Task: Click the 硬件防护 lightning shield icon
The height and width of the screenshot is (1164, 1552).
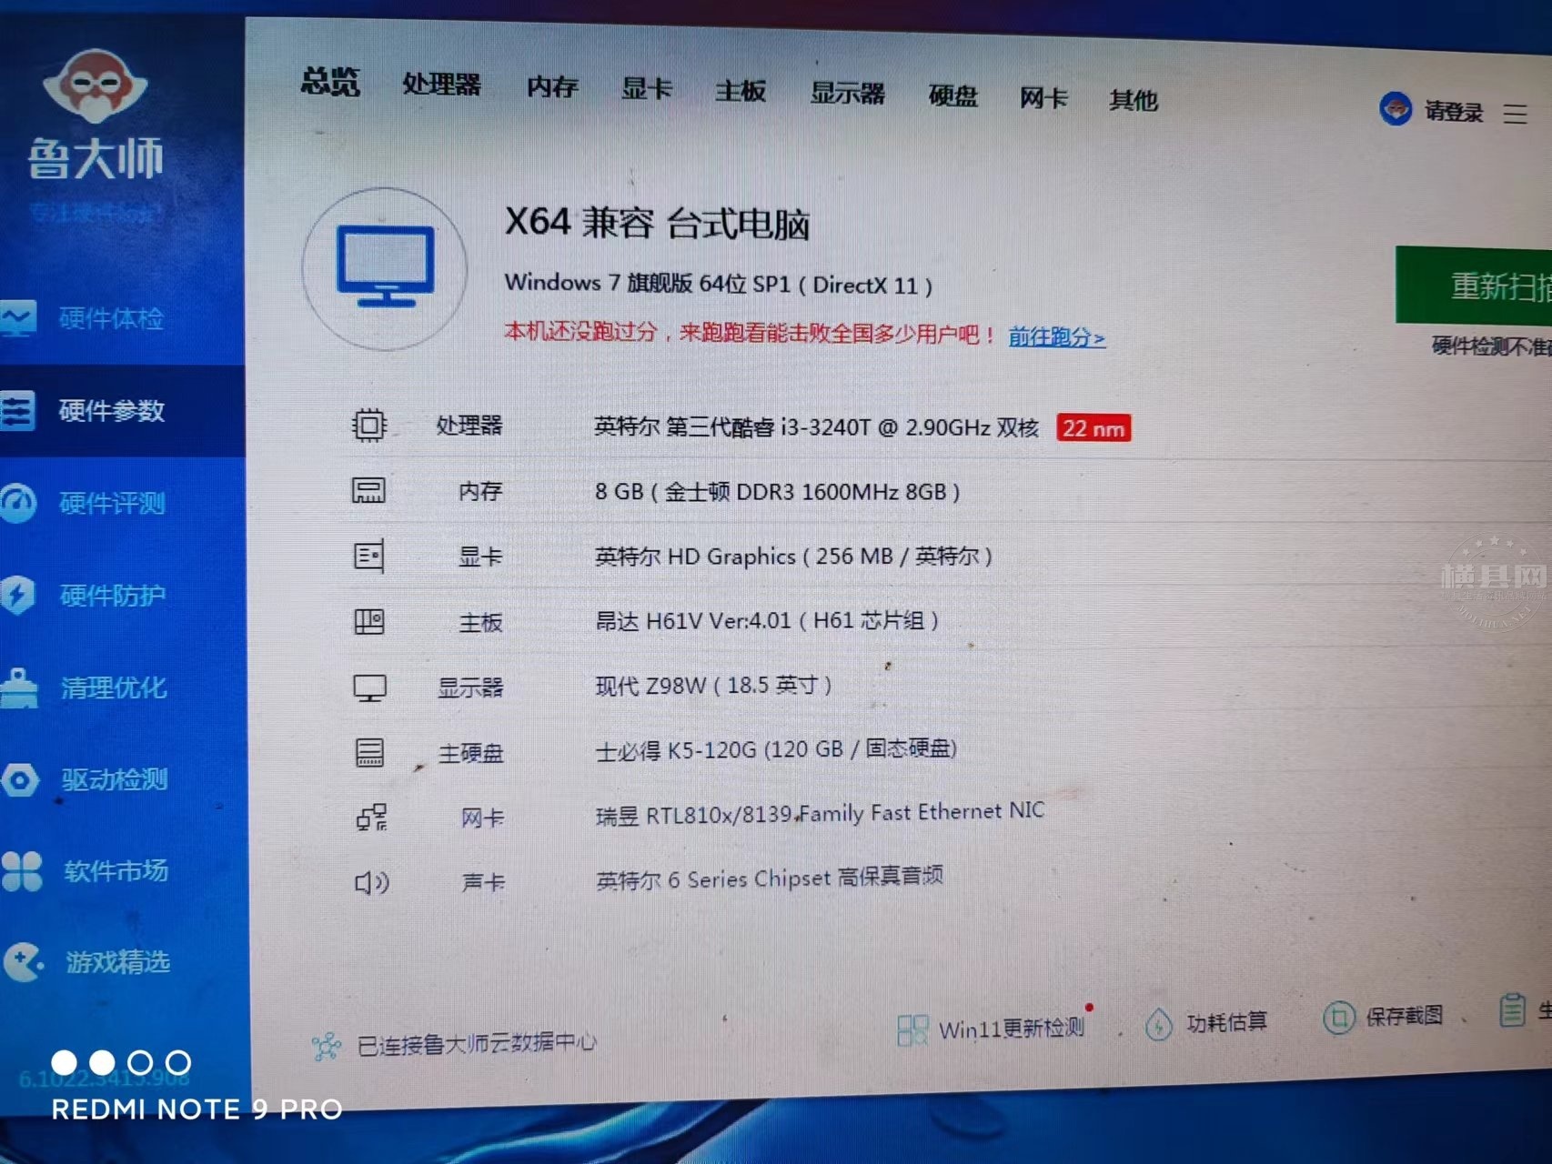Action: click(x=17, y=596)
